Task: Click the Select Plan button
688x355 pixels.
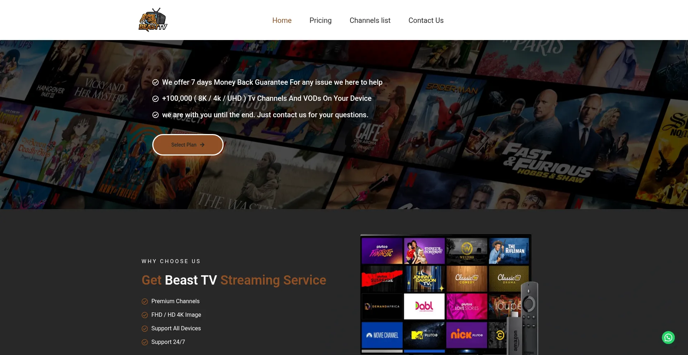Action: tap(188, 145)
